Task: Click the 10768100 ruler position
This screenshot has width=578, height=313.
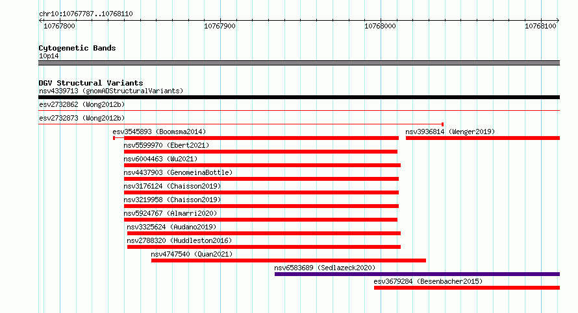Action: (x=540, y=26)
